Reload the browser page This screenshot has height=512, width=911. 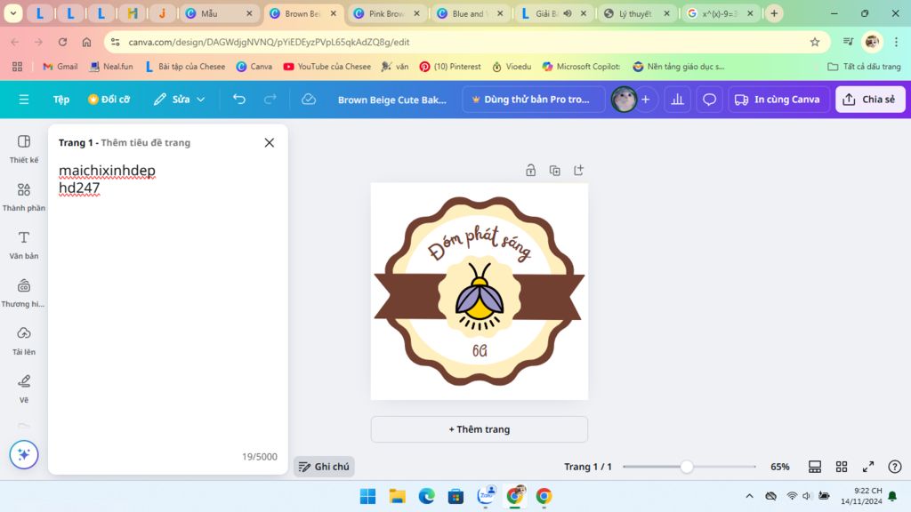click(63, 42)
